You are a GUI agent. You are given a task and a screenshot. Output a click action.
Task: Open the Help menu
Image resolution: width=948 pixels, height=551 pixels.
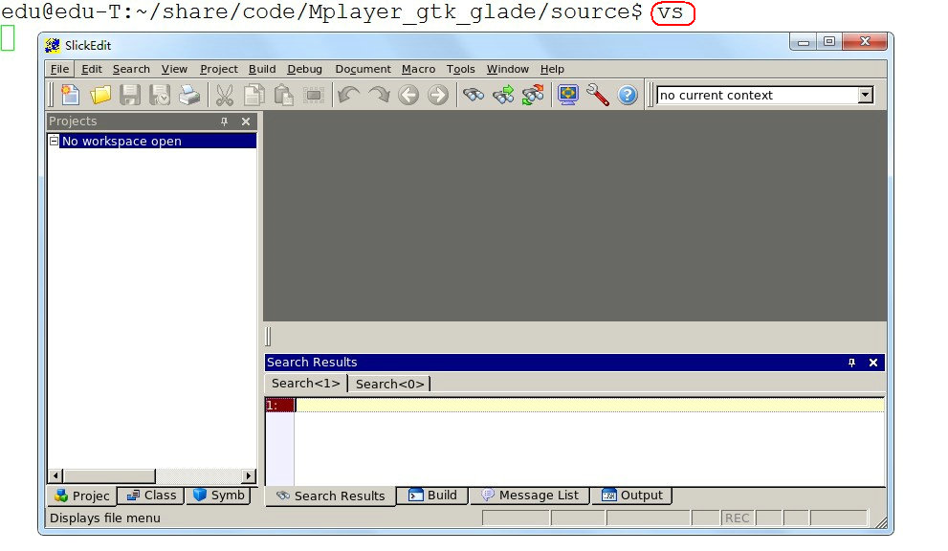552,69
